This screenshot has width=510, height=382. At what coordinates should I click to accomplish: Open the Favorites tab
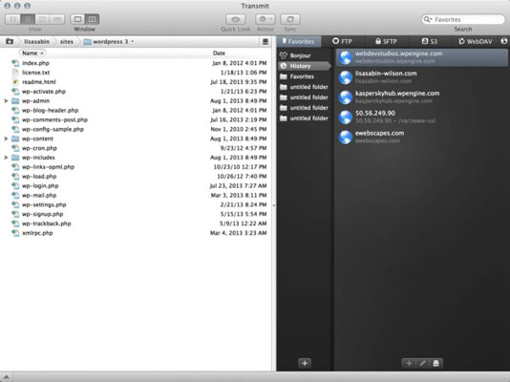[299, 42]
